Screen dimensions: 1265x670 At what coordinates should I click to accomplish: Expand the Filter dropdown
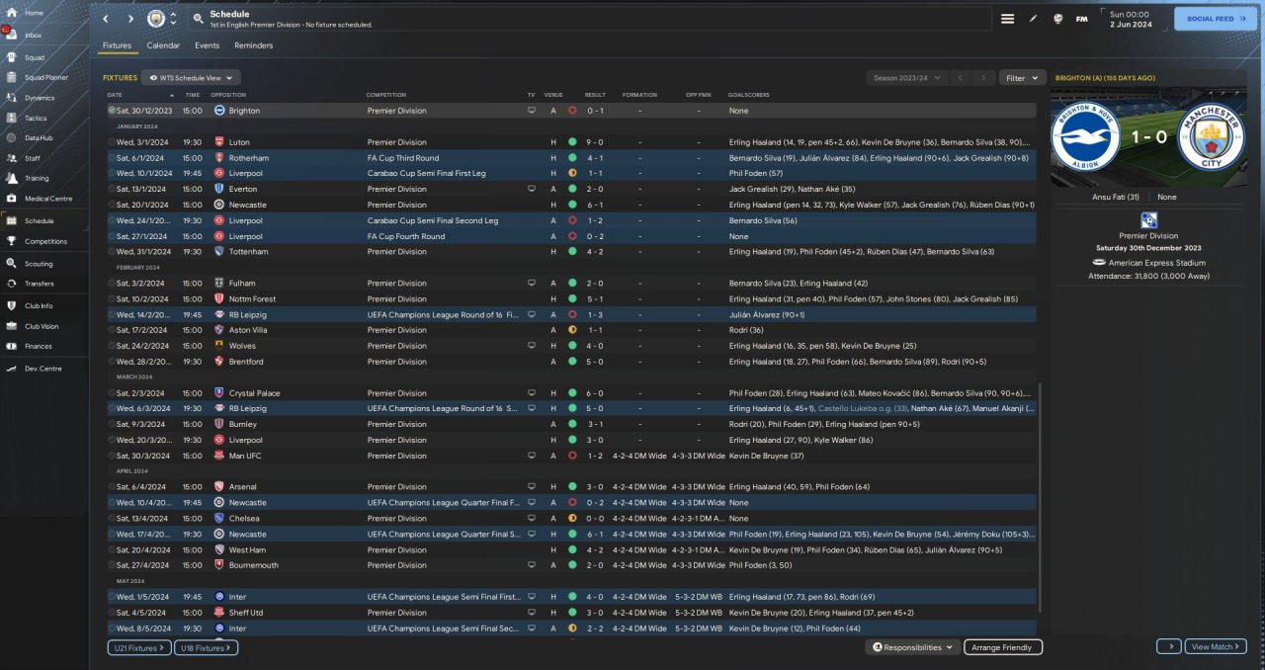[1022, 77]
